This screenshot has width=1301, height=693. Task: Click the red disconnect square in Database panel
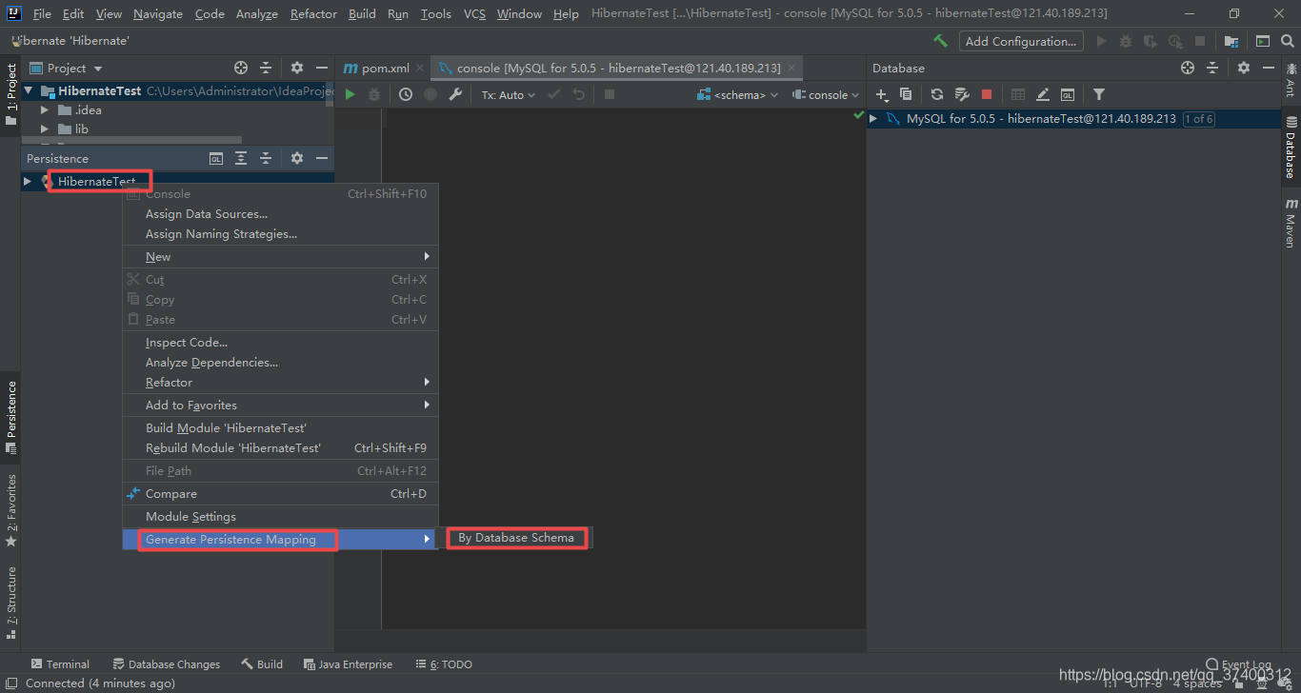pos(987,94)
